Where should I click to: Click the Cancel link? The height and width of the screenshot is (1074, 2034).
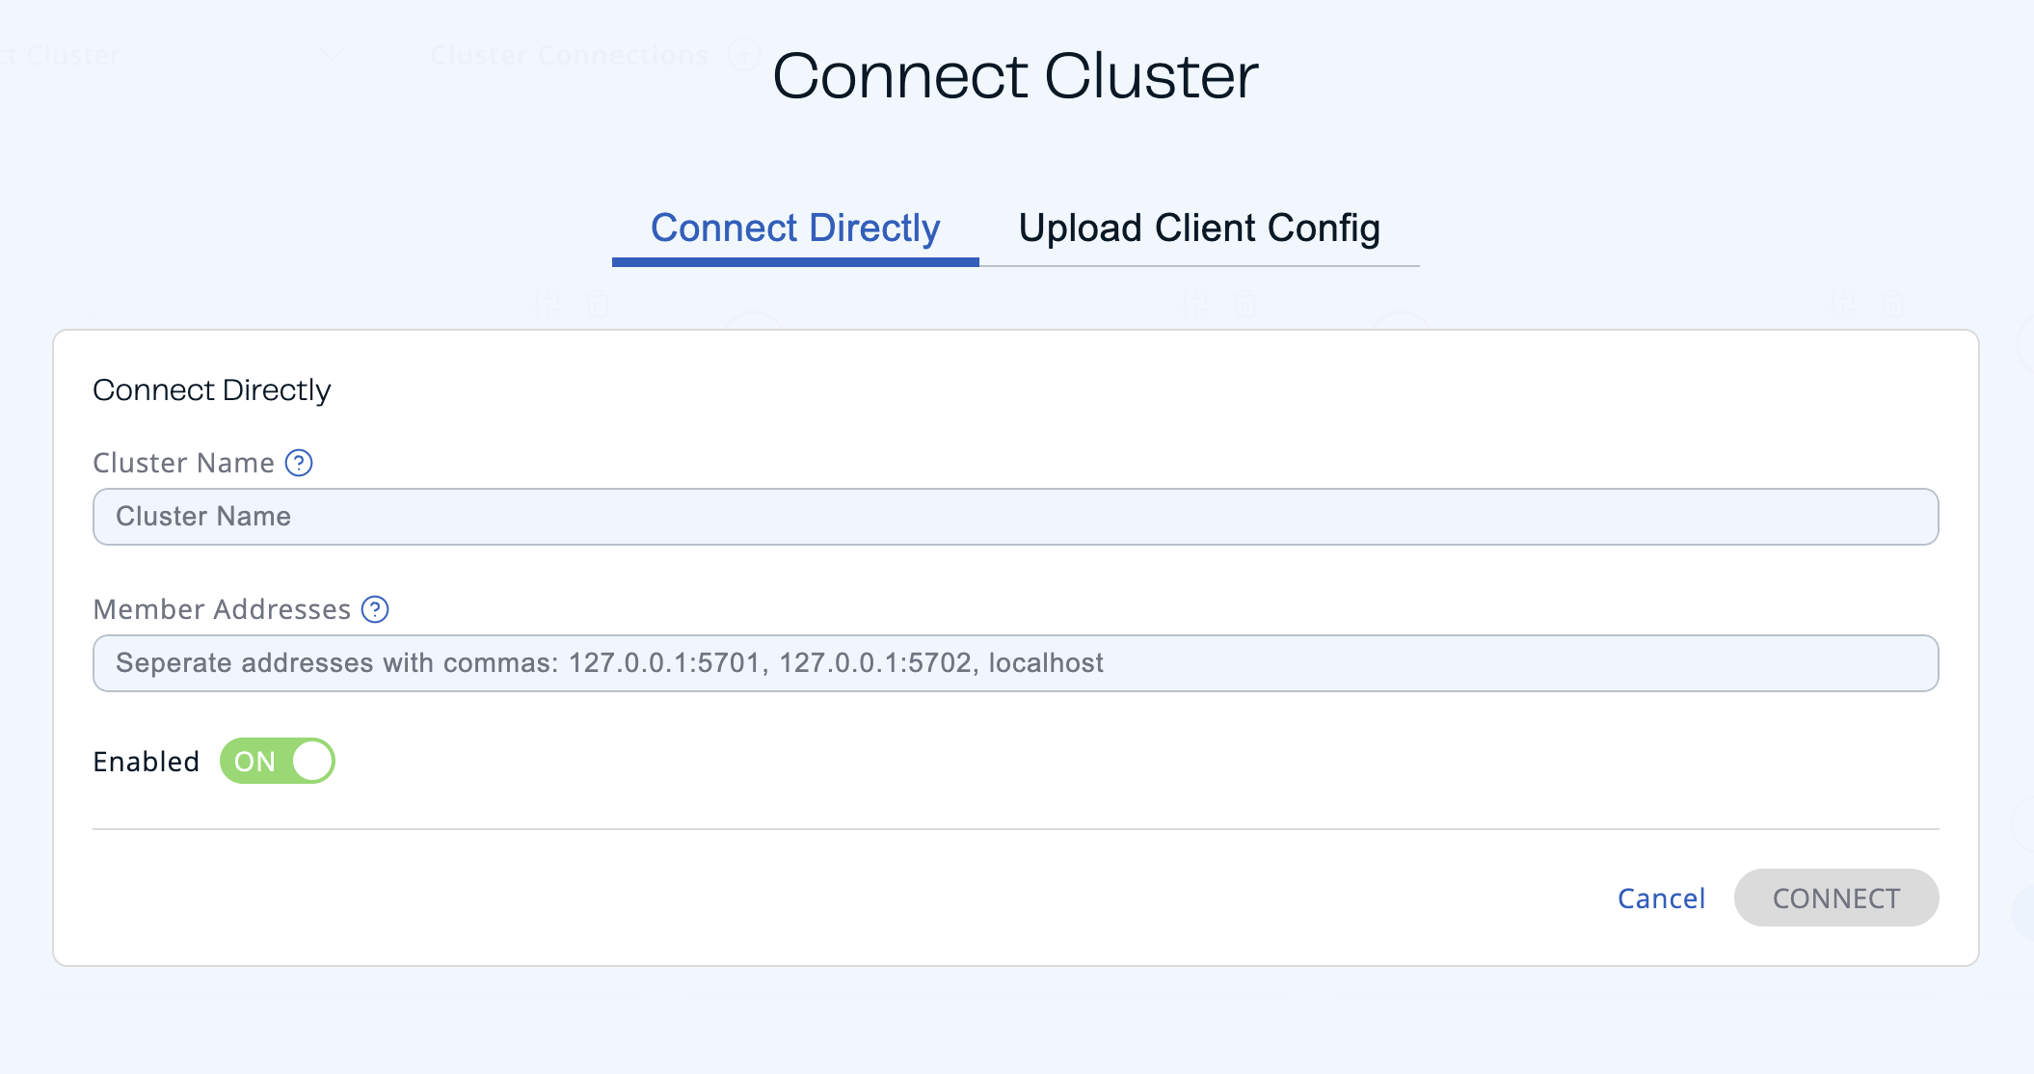click(x=1660, y=898)
